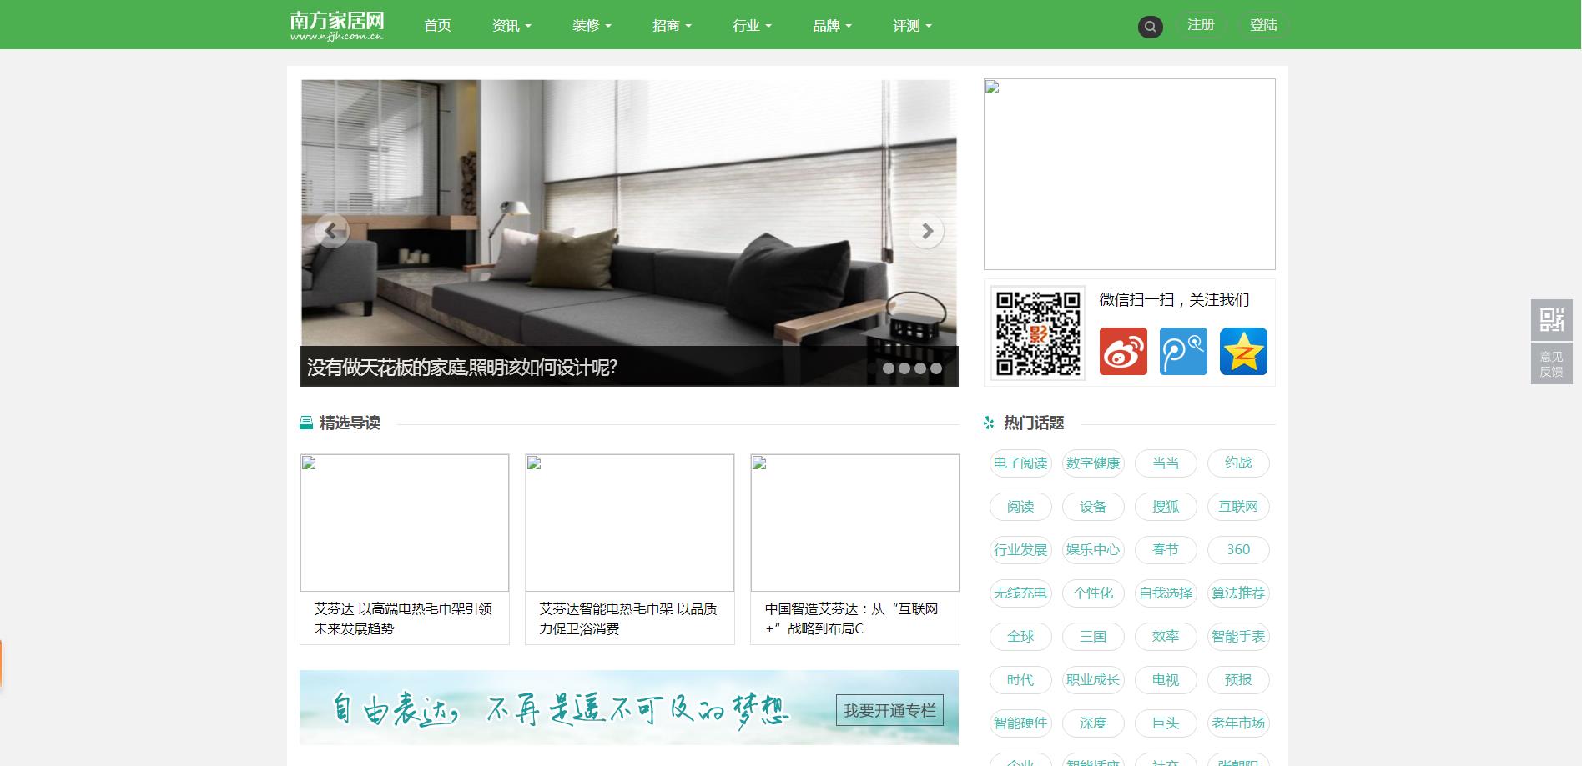Select the 春节 topic tag
Image resolution: width=1582 pixels, height=766 pixels.
tap(1166, 550)
